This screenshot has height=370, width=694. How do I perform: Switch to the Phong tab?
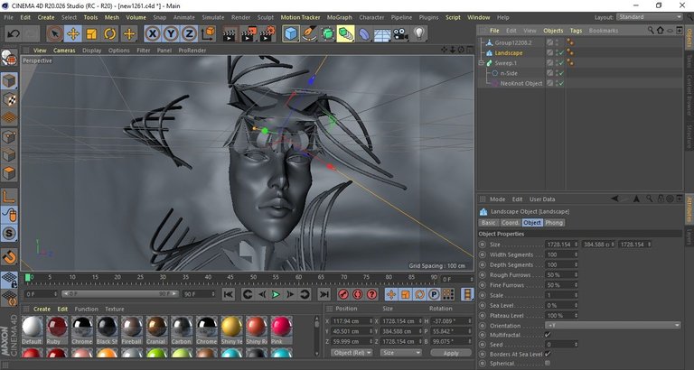click(554, 223)
